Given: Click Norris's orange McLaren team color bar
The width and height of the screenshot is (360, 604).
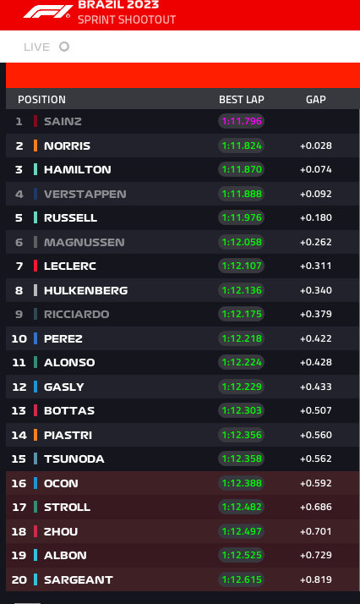Looking at the screenshot, I should (x=35, y=146).
